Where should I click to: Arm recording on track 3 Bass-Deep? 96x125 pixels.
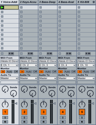tap(43, 122)
